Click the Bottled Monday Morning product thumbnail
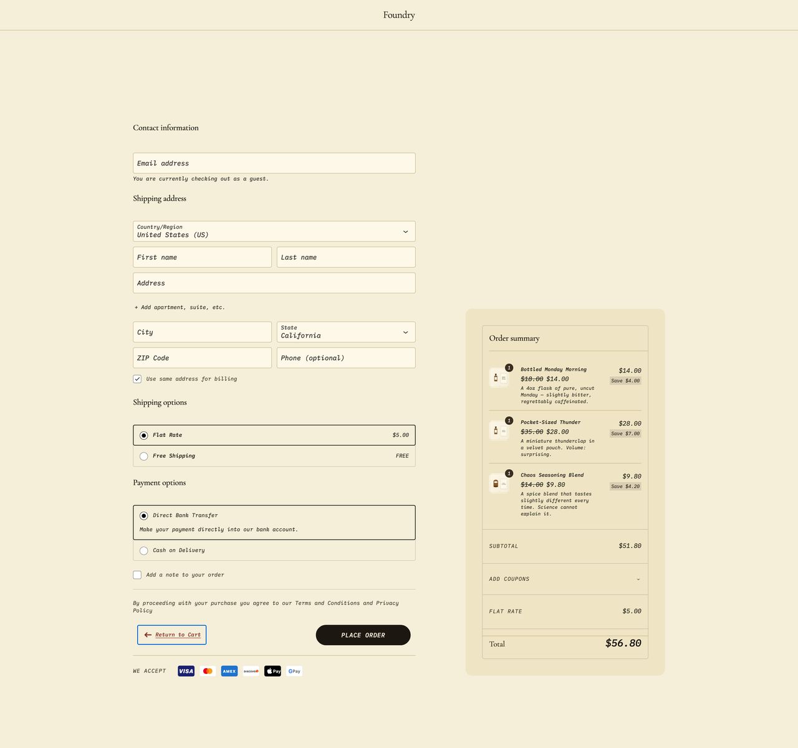 tap(499, 377)
